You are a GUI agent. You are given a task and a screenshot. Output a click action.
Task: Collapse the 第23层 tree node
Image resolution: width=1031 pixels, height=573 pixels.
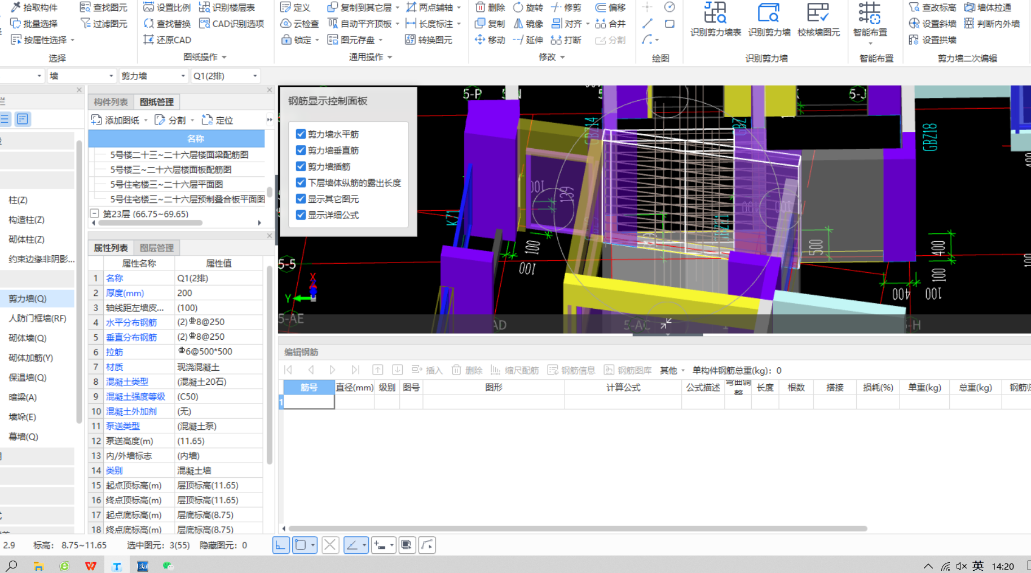(x=95, y=214)
